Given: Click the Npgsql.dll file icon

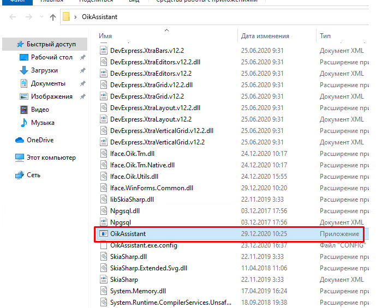Looking at the screenshot, I should coord(104,211).
